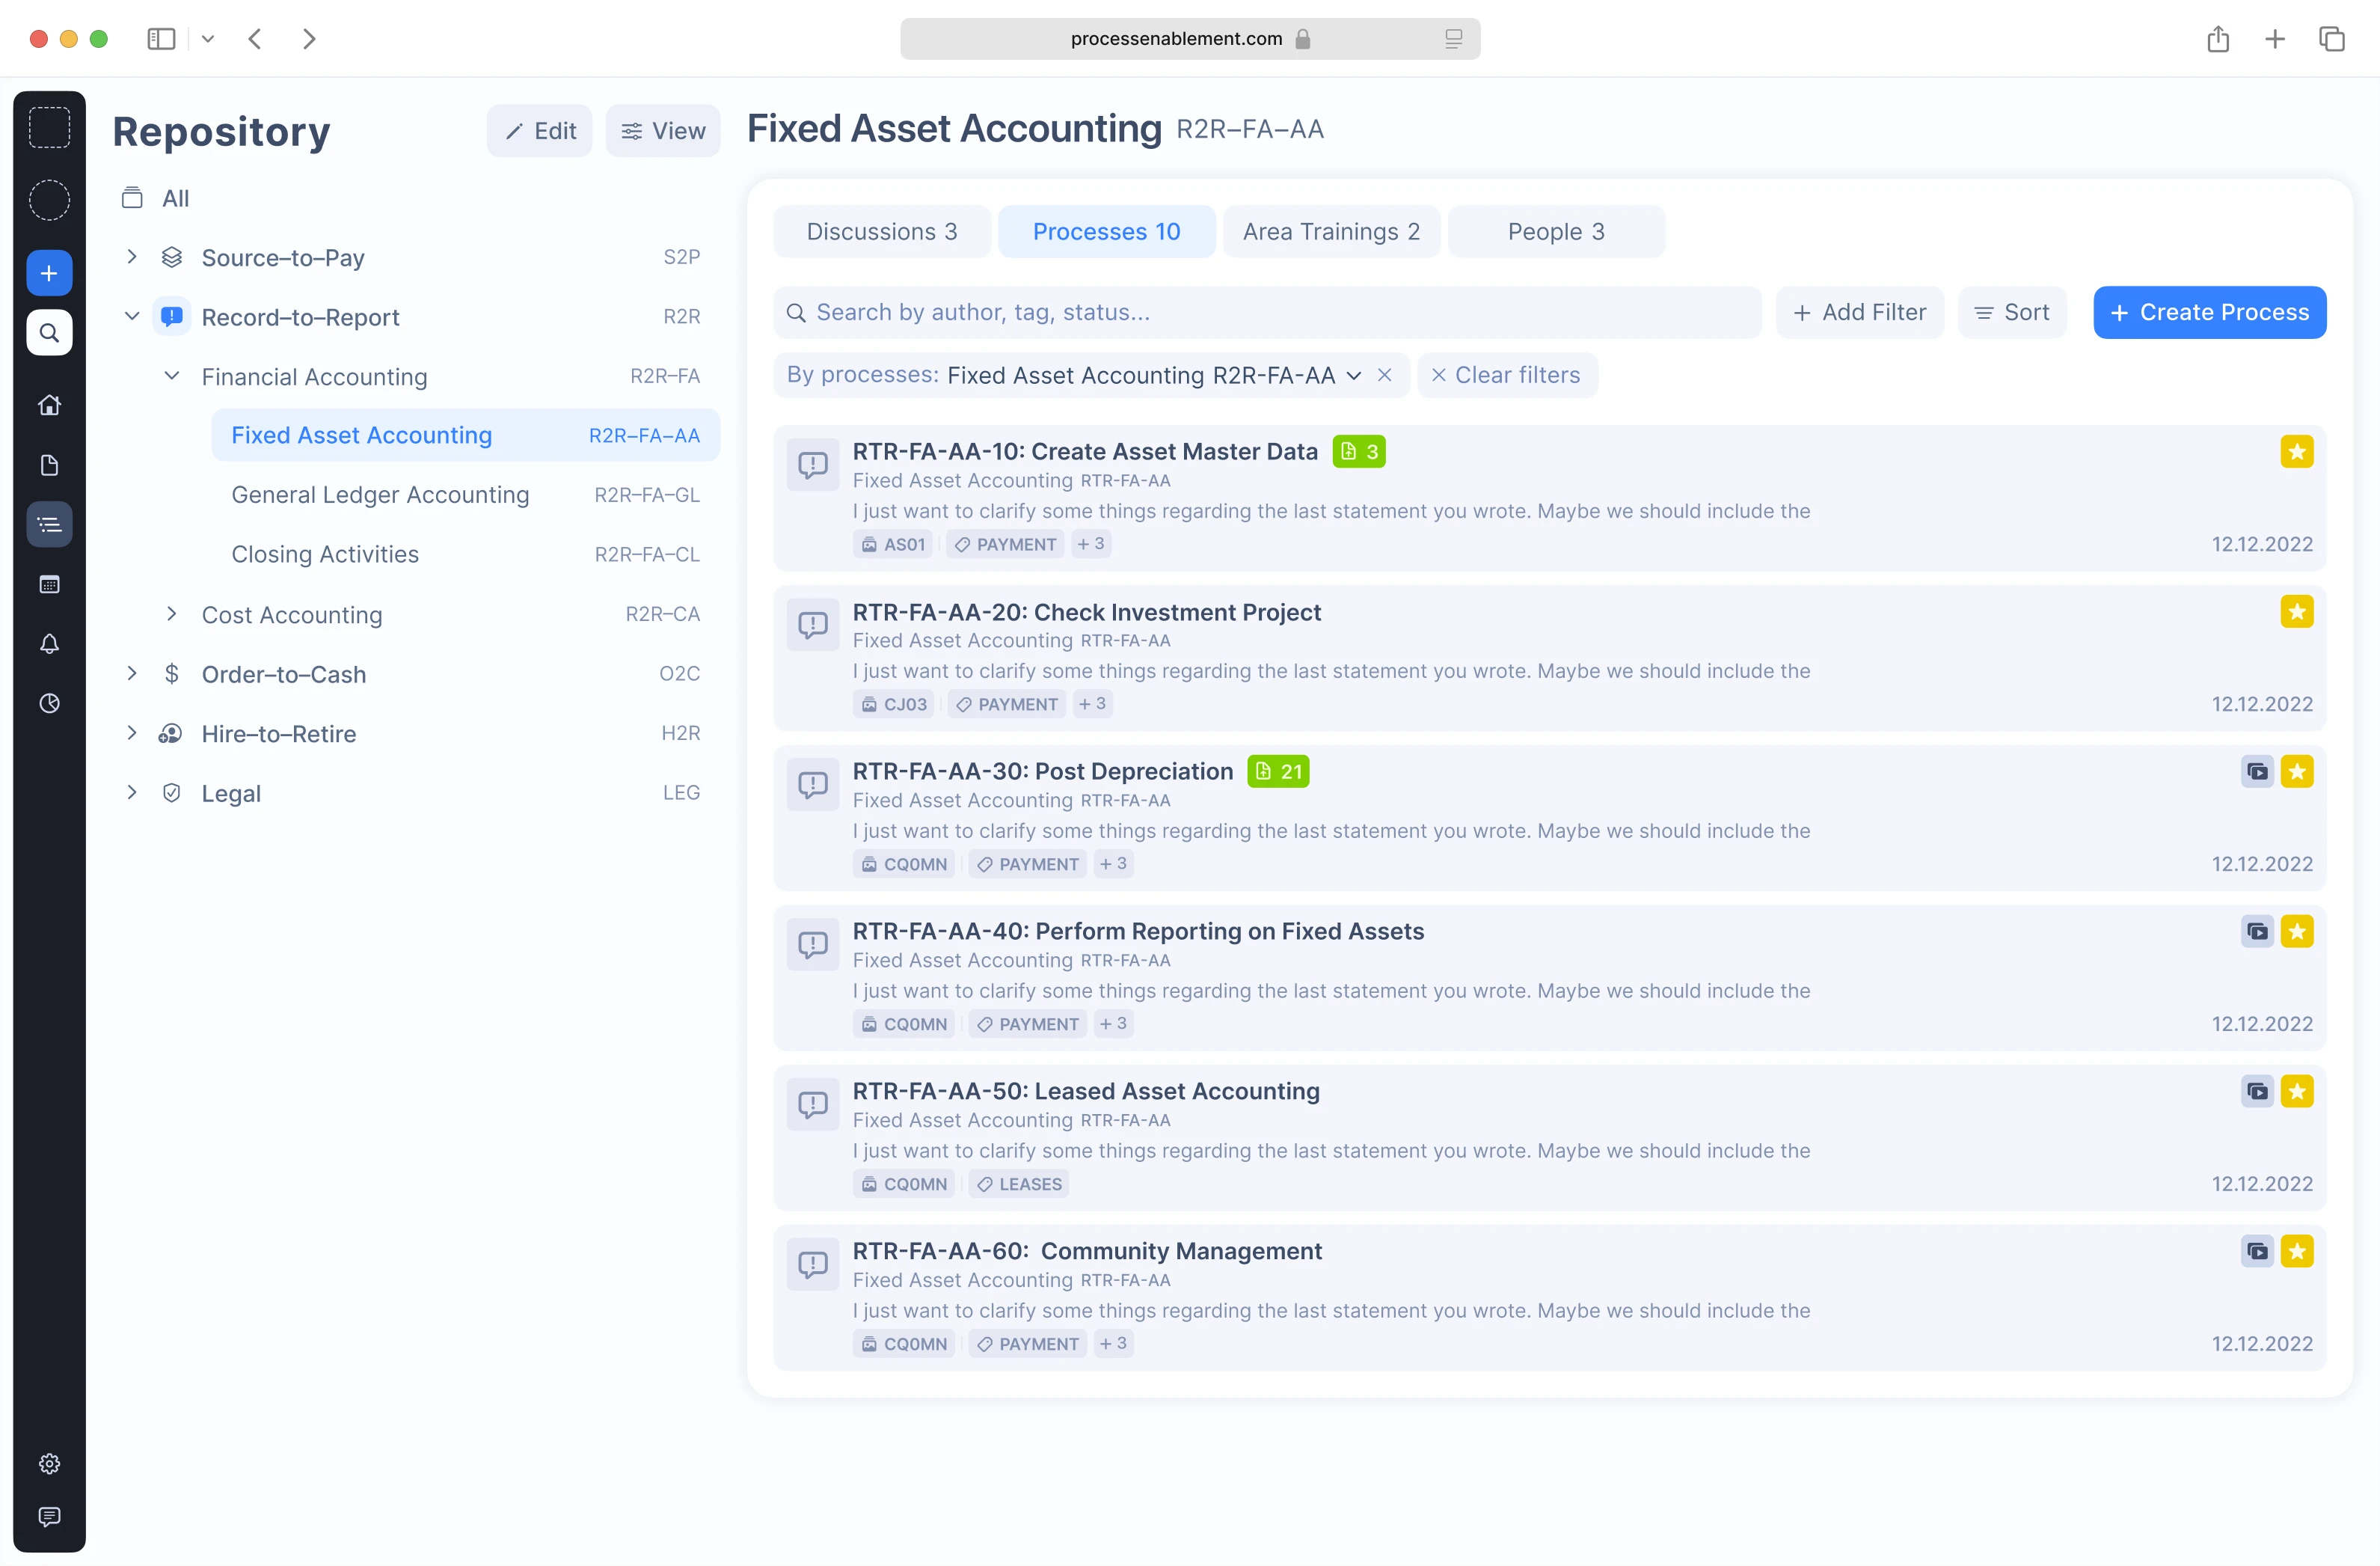Click discussion icon on Post Depreciation row

tap(813, 785)
